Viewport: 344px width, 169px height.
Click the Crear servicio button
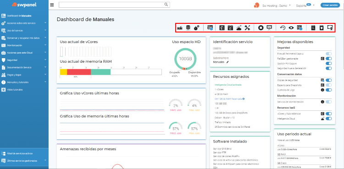tap(330, 5)
